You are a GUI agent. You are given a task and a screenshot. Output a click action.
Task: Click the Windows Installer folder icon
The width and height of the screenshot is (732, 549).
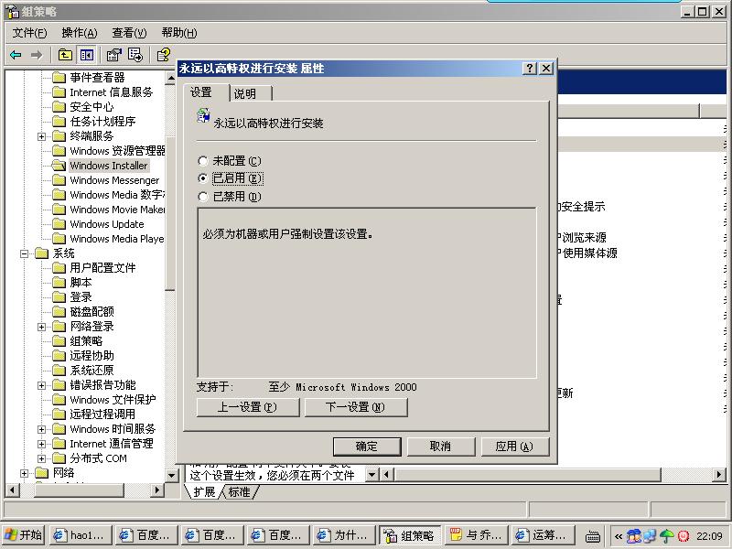[59, 166]
